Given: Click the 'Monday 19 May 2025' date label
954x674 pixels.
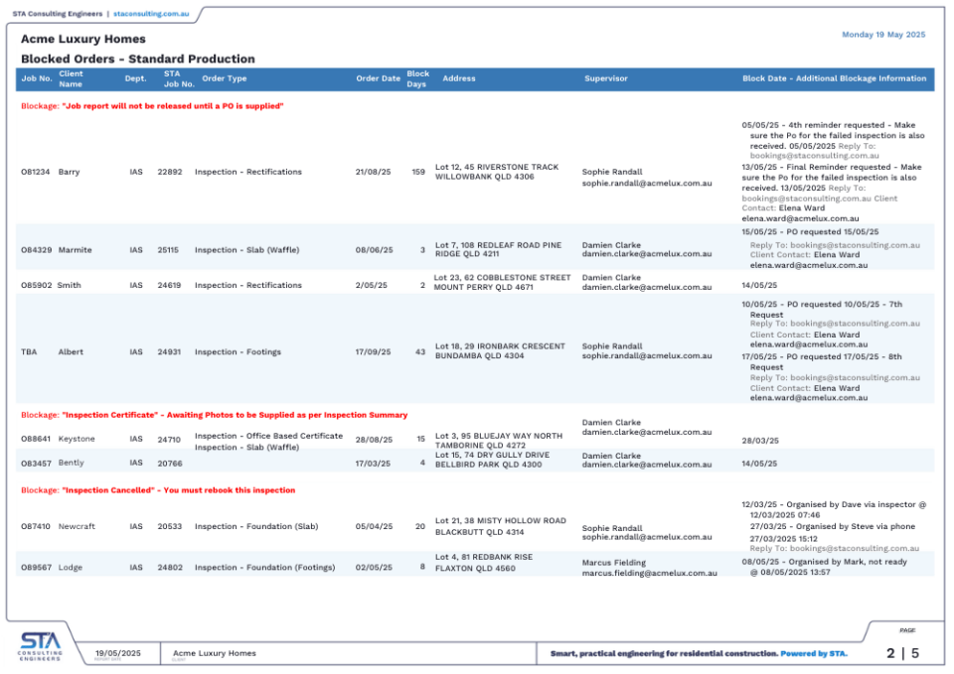Looking at the screenshot, I should [x=883, y=34].
